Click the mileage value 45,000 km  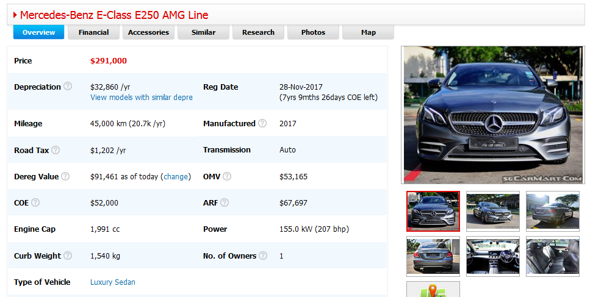[x=109, y=124]
